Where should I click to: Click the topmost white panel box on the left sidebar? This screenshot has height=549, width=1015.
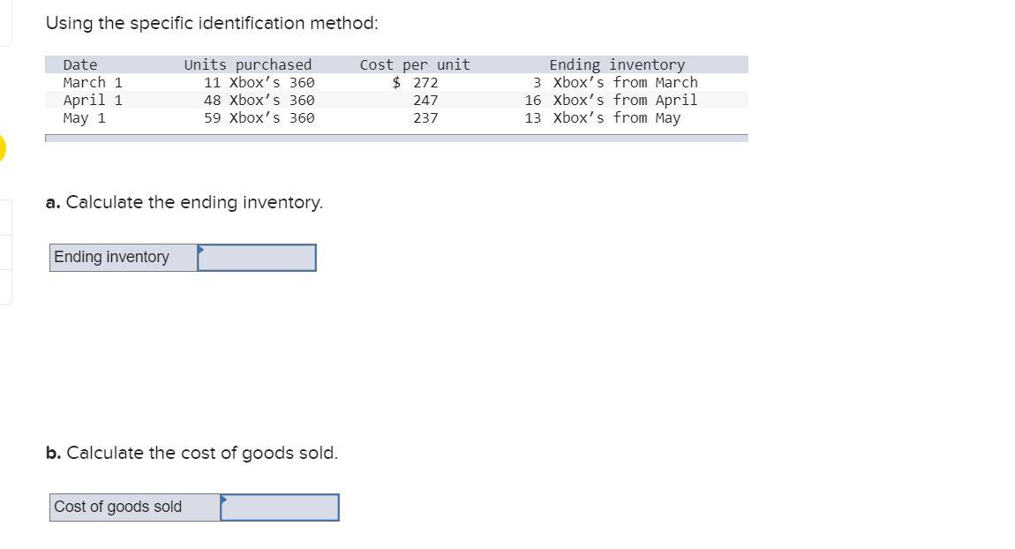click(6, 24)
